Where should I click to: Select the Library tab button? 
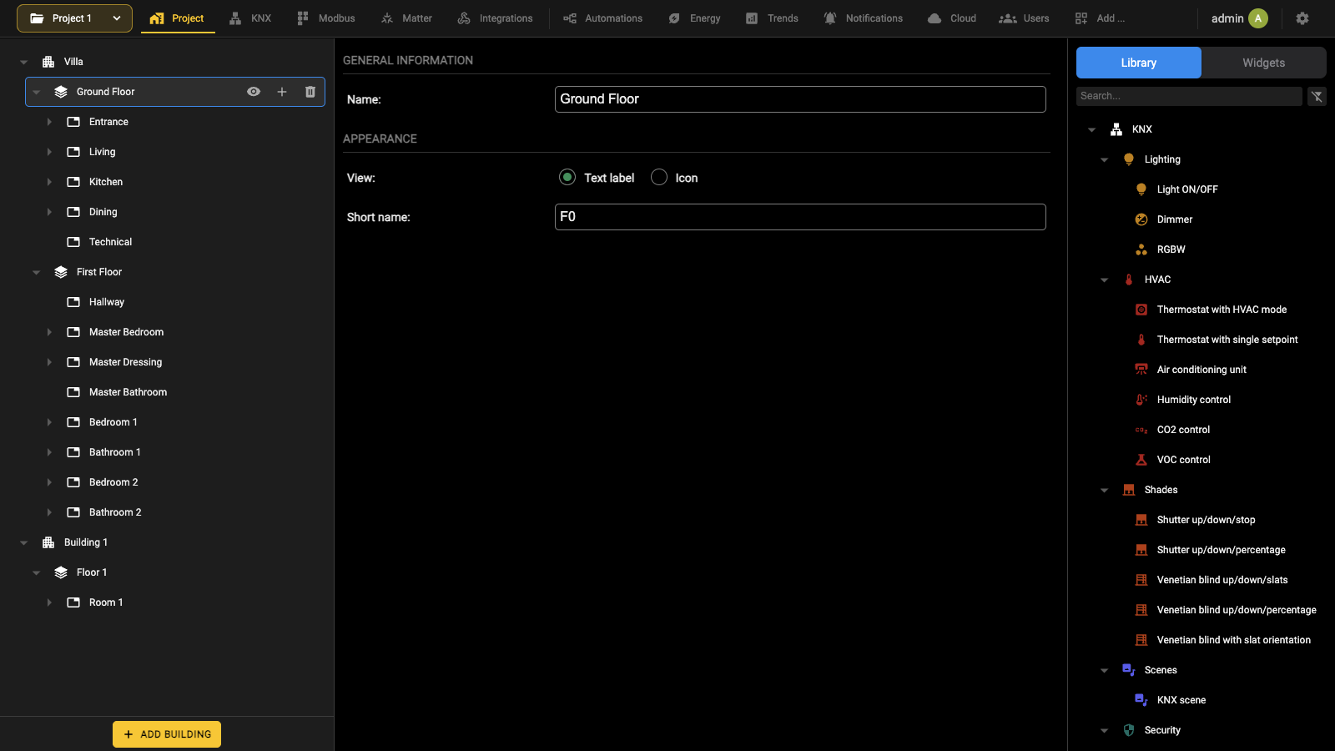click(x=1138, y=63)
